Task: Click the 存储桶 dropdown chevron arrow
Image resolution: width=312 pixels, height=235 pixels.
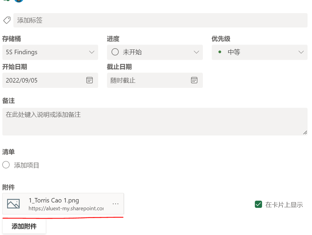Action: pyautogui.click(x=92, y=52)
